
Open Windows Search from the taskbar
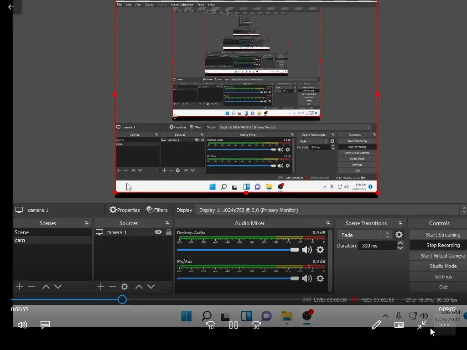207,316
